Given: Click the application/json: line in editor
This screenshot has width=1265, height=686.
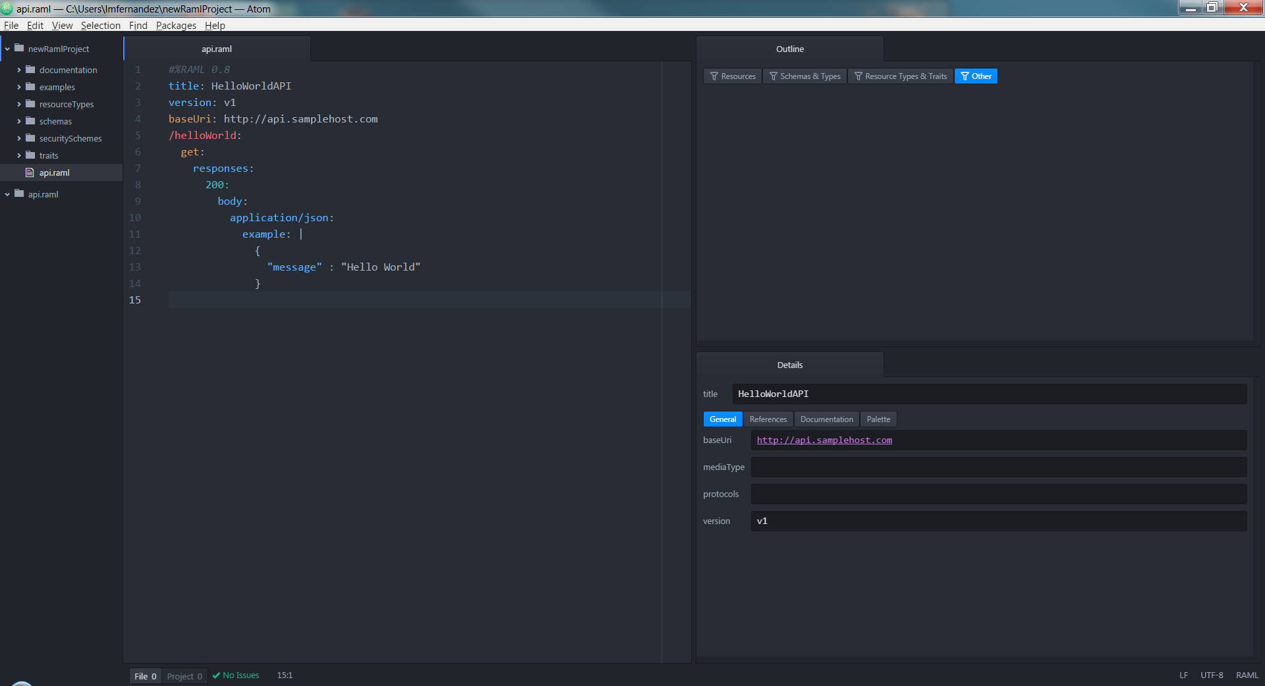Looking at the screenshot, I should (x=282, y=217).
